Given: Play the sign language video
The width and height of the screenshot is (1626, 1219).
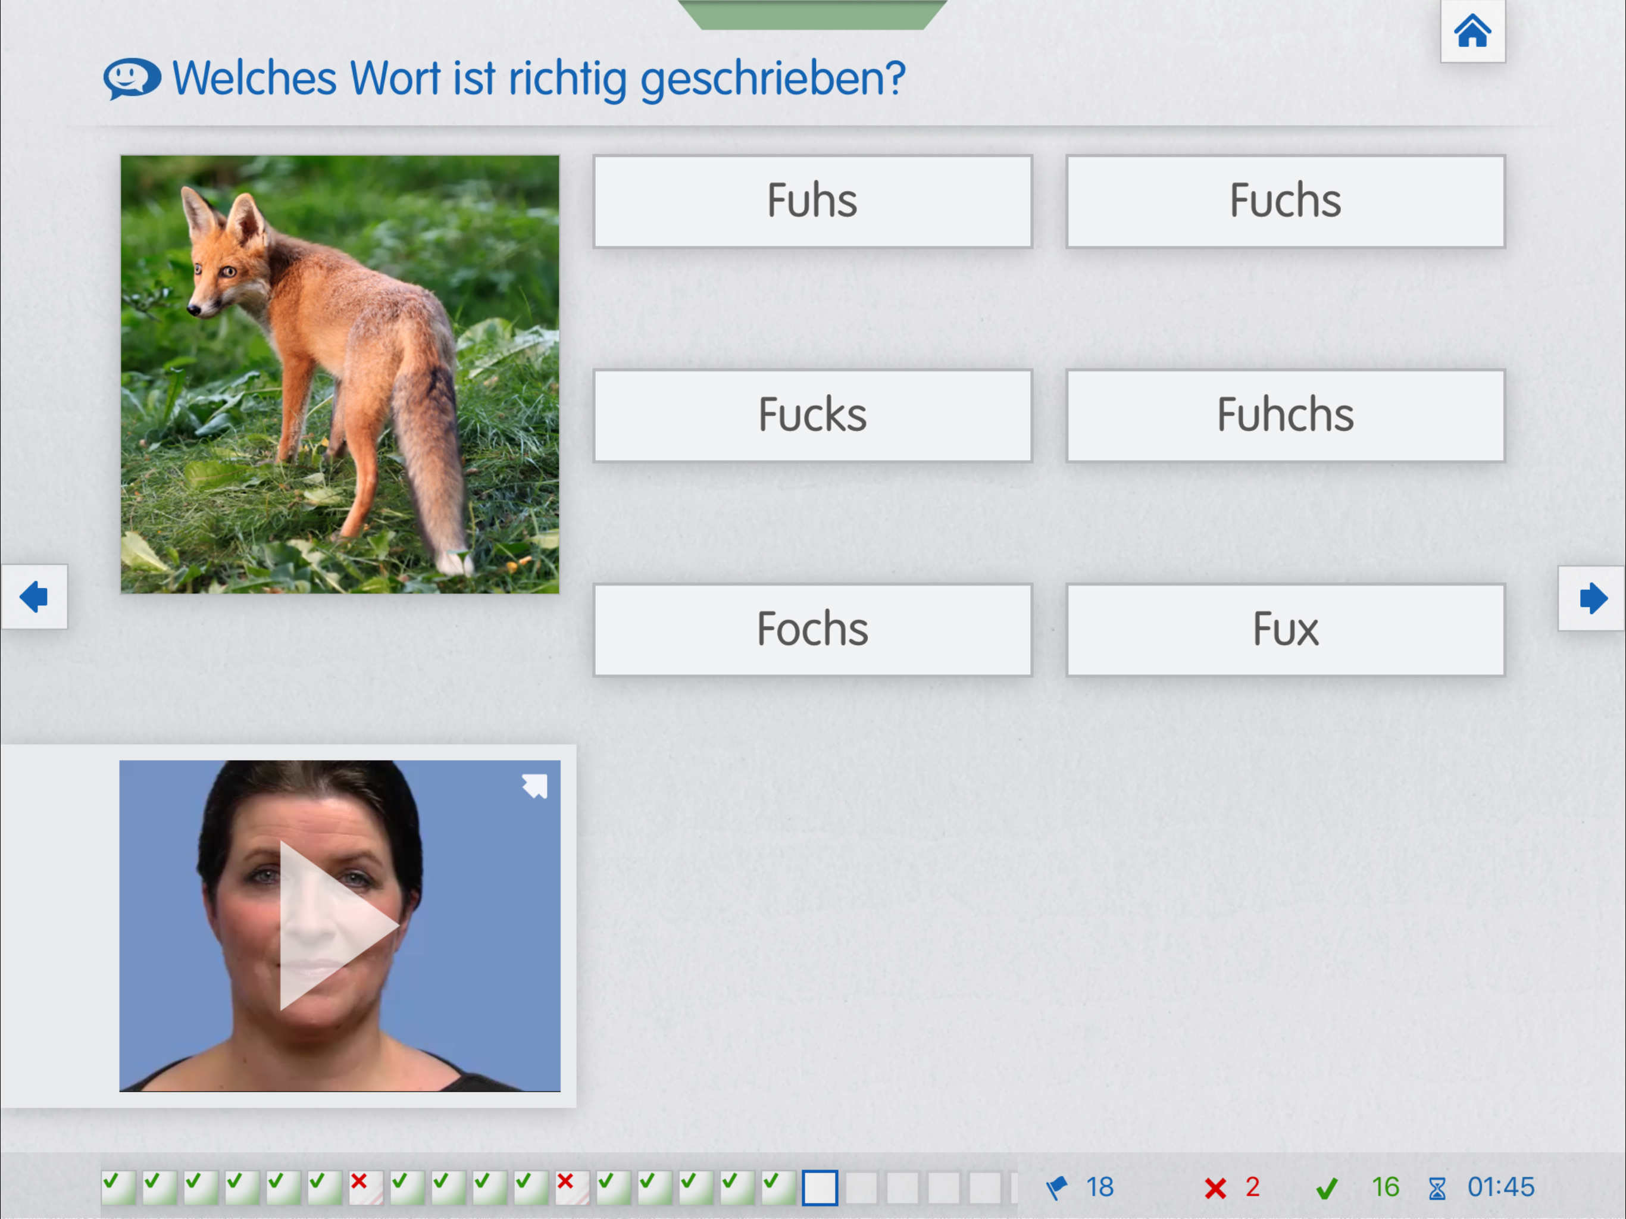Looking at the screenshot, I should click(339, 926).
